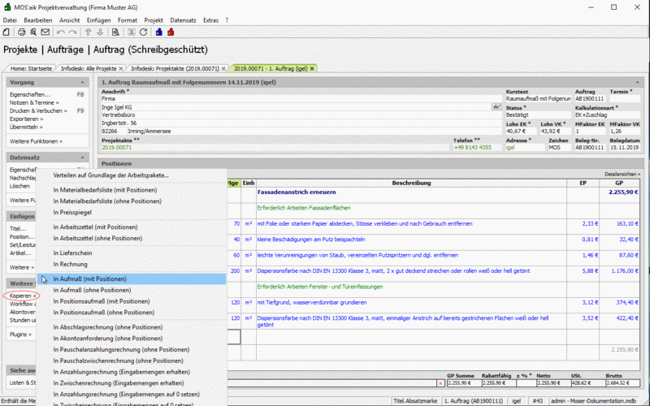This screenshot has width=650, height=406.
Task: Expand the Plugins submenu
Action: (20, 335)
